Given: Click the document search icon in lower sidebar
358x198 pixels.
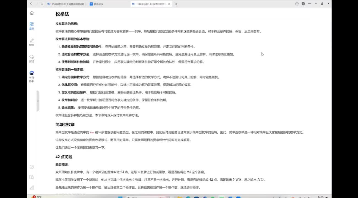Looking at the screenshot, I should point(32,177).
